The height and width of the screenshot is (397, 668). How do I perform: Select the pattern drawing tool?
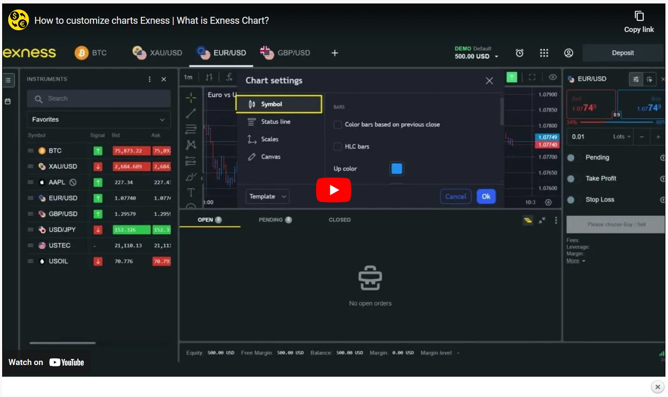(191, 145)
